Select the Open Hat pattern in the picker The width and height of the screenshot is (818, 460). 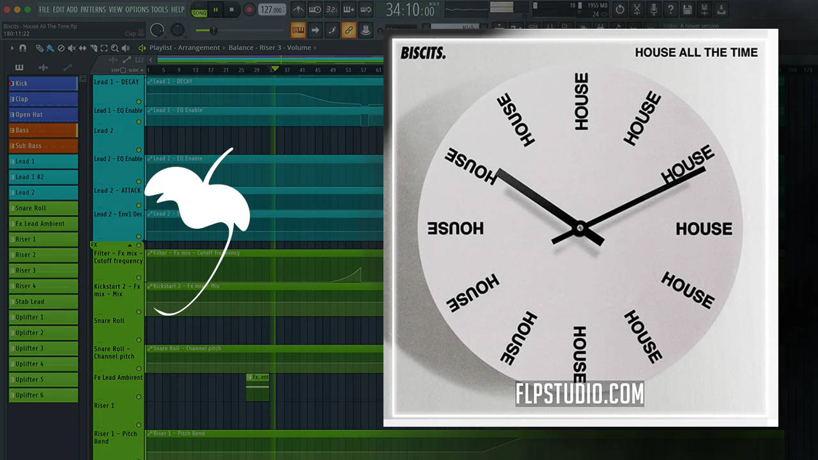pos(43,115)
